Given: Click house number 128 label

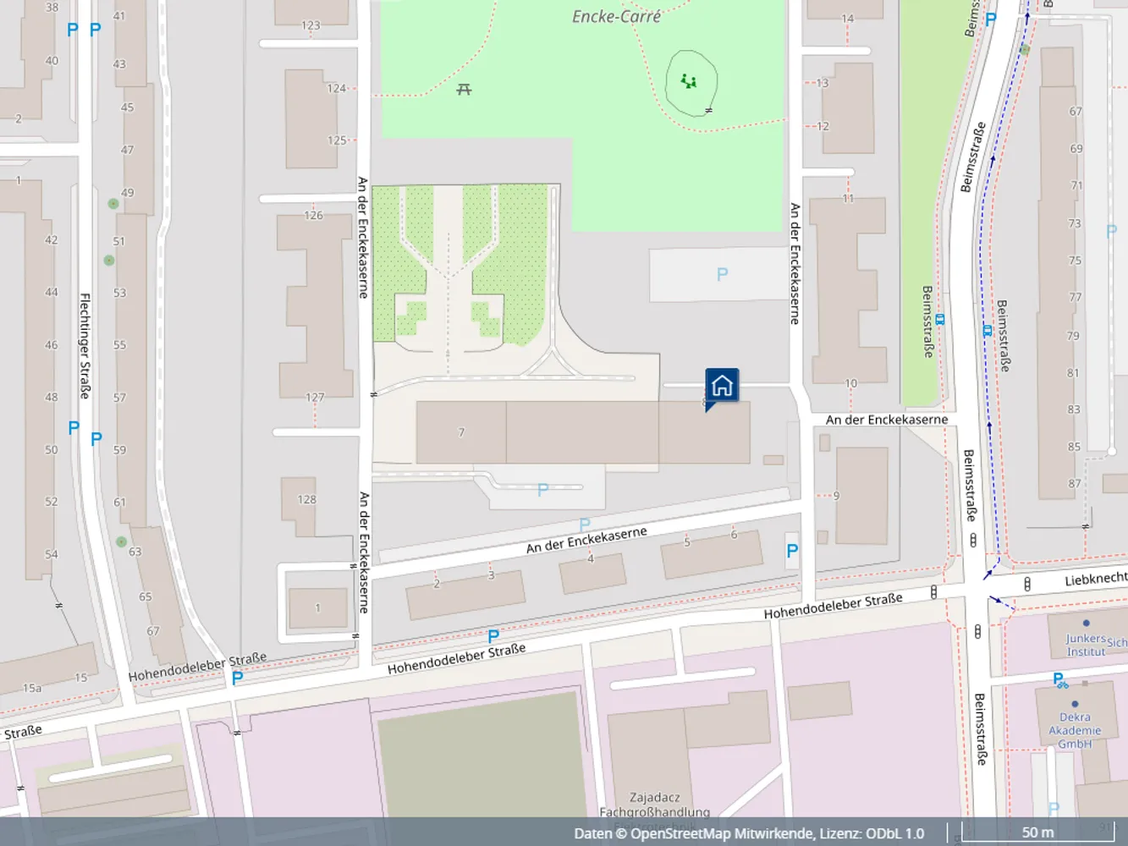Looking at the screenshot, I should tap(306, 499).
